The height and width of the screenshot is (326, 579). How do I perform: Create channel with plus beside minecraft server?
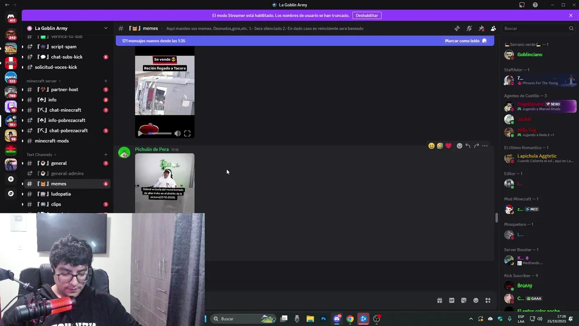coord(106,81)
